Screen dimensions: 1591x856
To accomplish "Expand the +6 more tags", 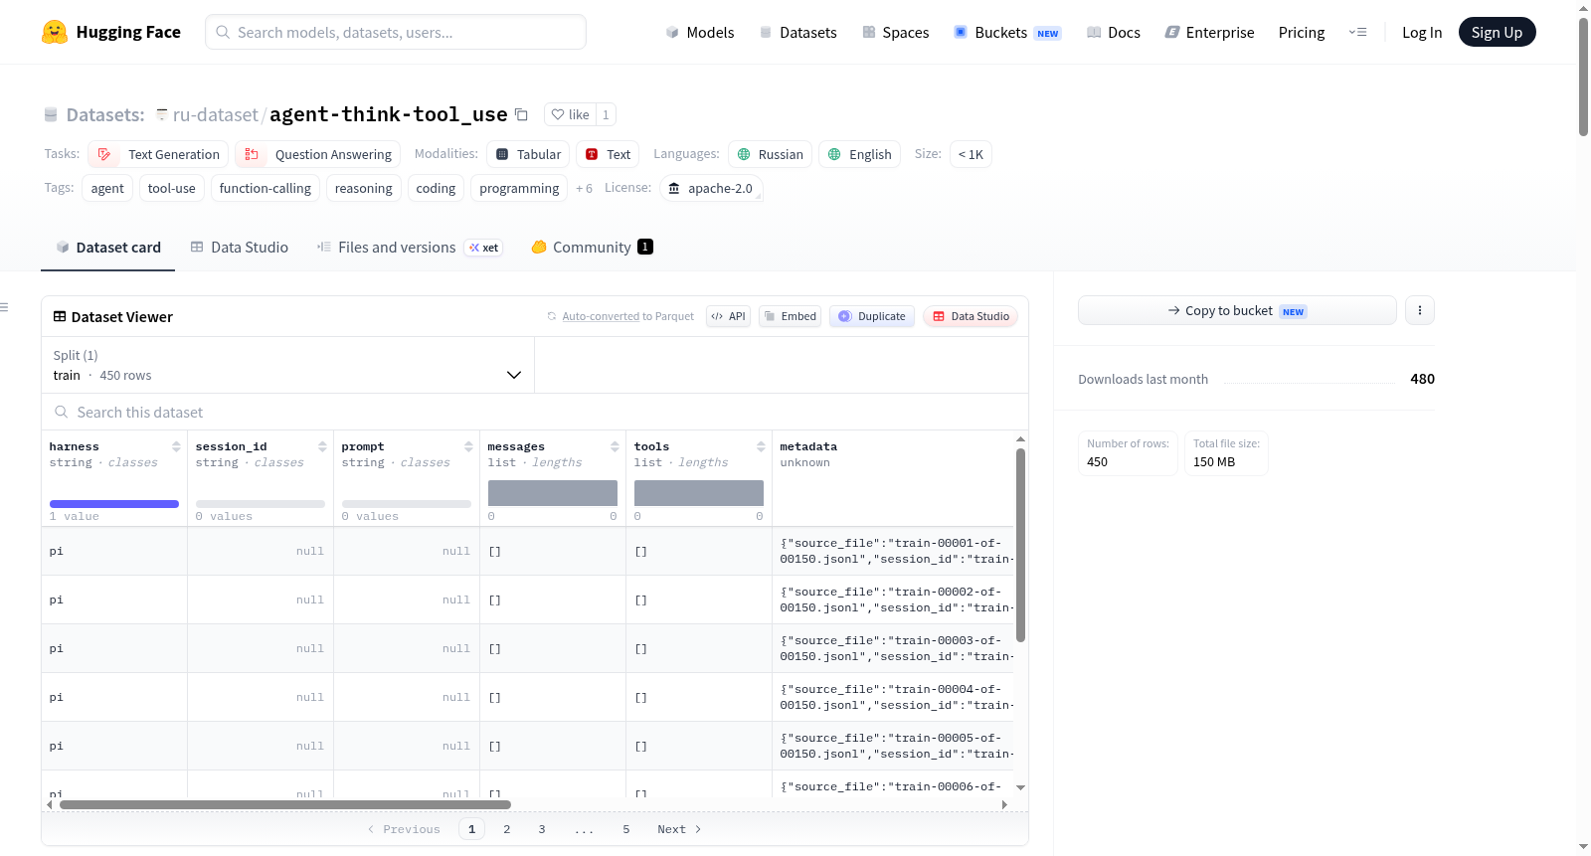I will pyautogui.click(x=584, y=188).
